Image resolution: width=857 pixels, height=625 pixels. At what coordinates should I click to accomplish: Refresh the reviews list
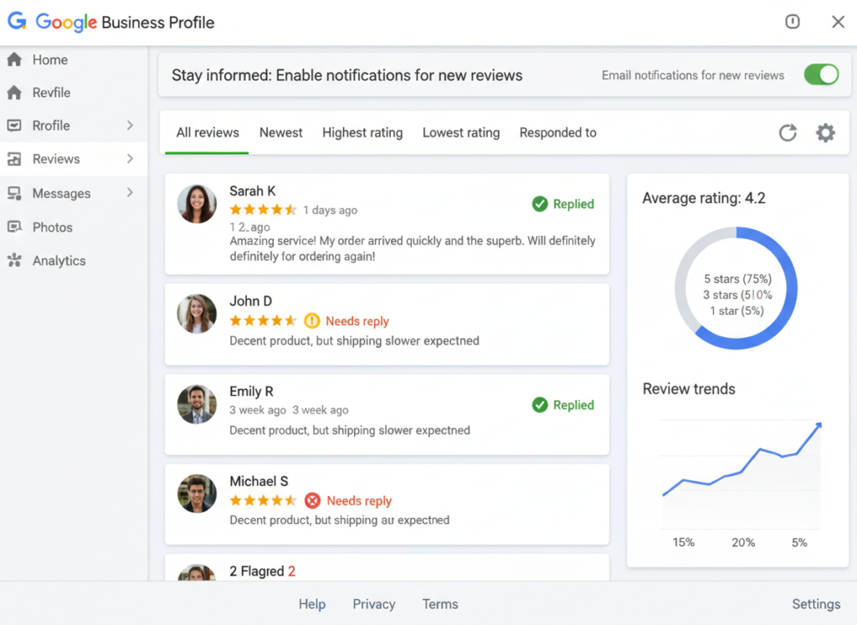tap(788, 132)
